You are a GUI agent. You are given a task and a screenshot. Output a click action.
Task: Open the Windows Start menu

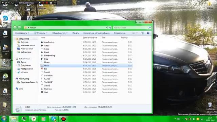coord(4,119)
